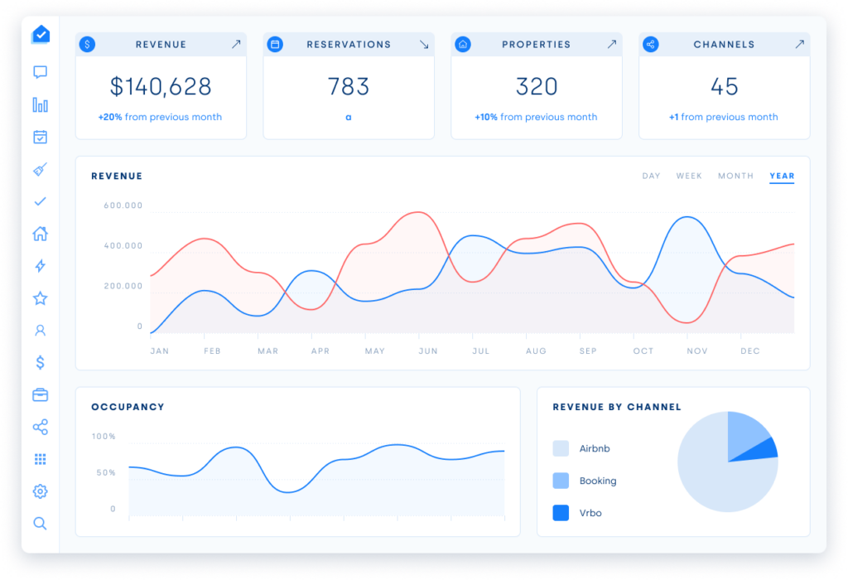Select the star reviews icon
The height and width of the screenshot is (580, 848).
[x=40, y=297]
